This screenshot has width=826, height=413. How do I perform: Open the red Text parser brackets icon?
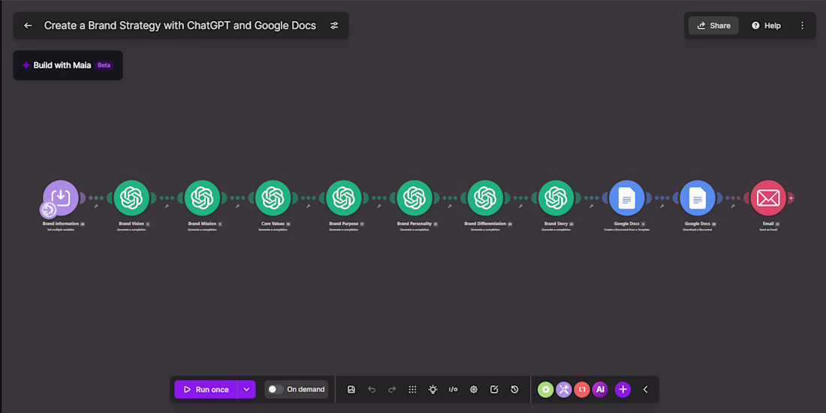582,389
